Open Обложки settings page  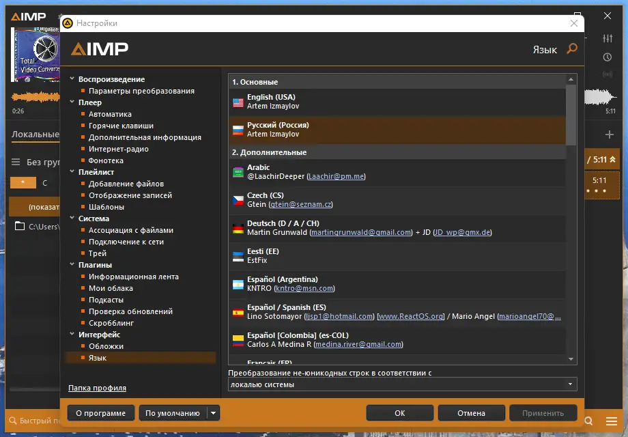tap(106, 346)
